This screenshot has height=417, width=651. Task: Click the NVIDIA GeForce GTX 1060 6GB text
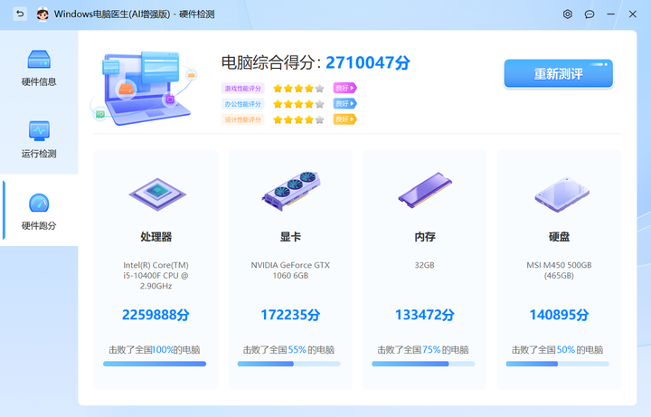coord(290,270)
